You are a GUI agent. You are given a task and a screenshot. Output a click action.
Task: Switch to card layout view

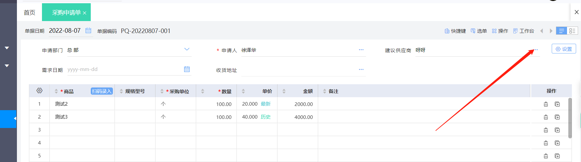(572, 31)
